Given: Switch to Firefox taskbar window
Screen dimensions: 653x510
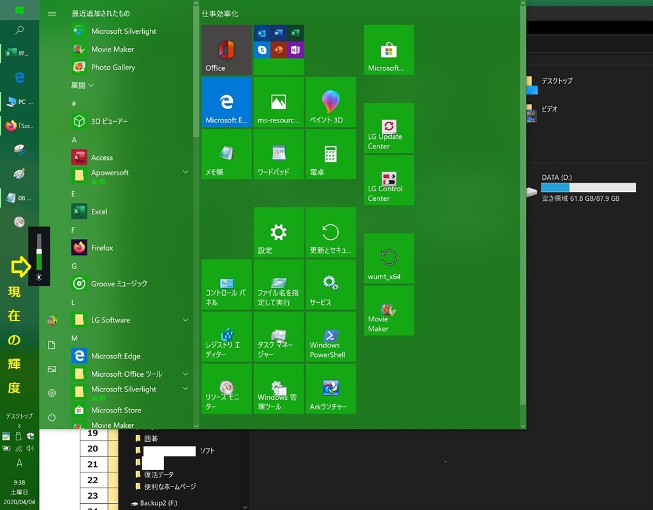Looking at the screenshot, I should 19,126.
